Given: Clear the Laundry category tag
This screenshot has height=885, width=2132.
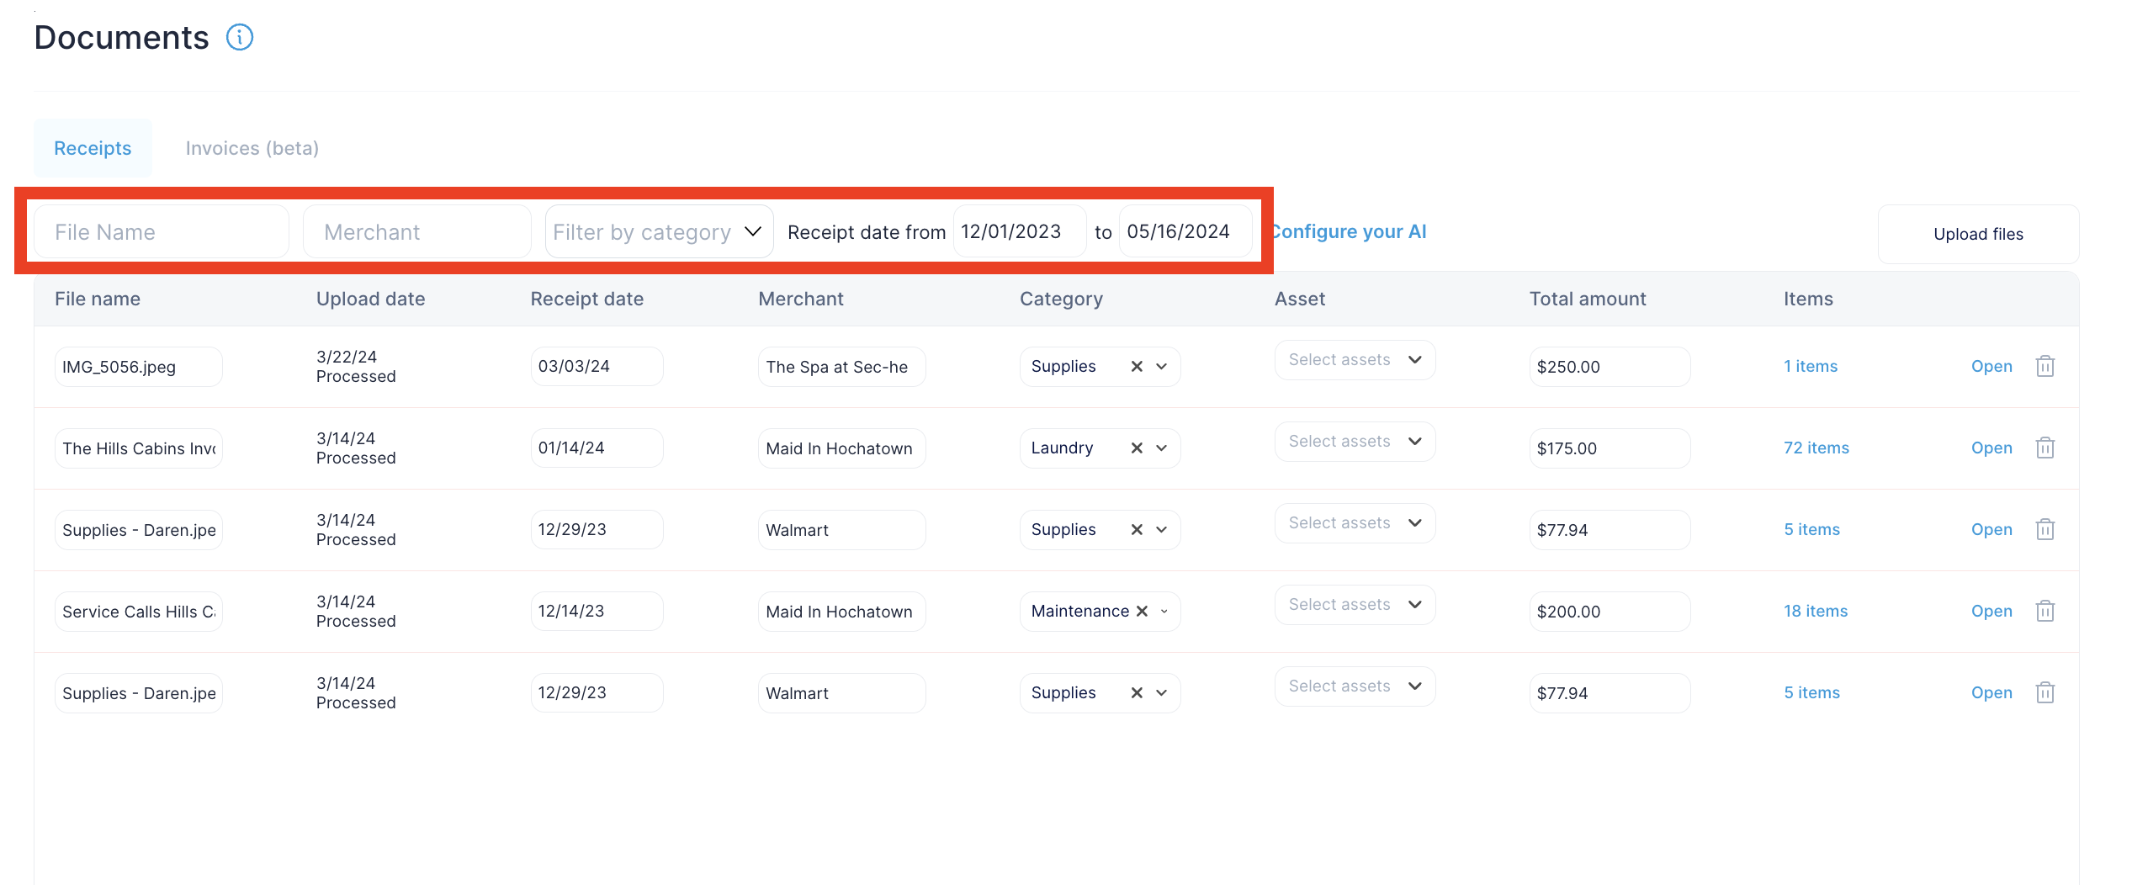Looking at the screenshot, I should click(x=1137, y=448).
